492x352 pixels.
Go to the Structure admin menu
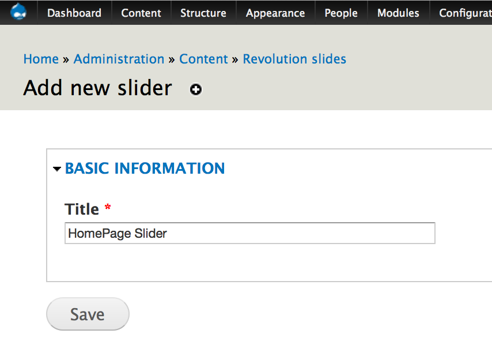point(203,13)
